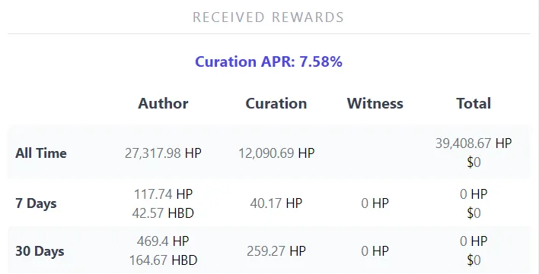Select the Curation APR: 7.58% text

point(269,61)
